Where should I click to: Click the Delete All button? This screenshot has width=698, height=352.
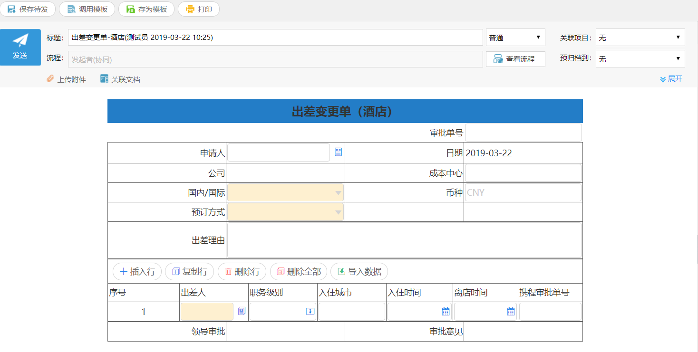click(x=299, y=272)
